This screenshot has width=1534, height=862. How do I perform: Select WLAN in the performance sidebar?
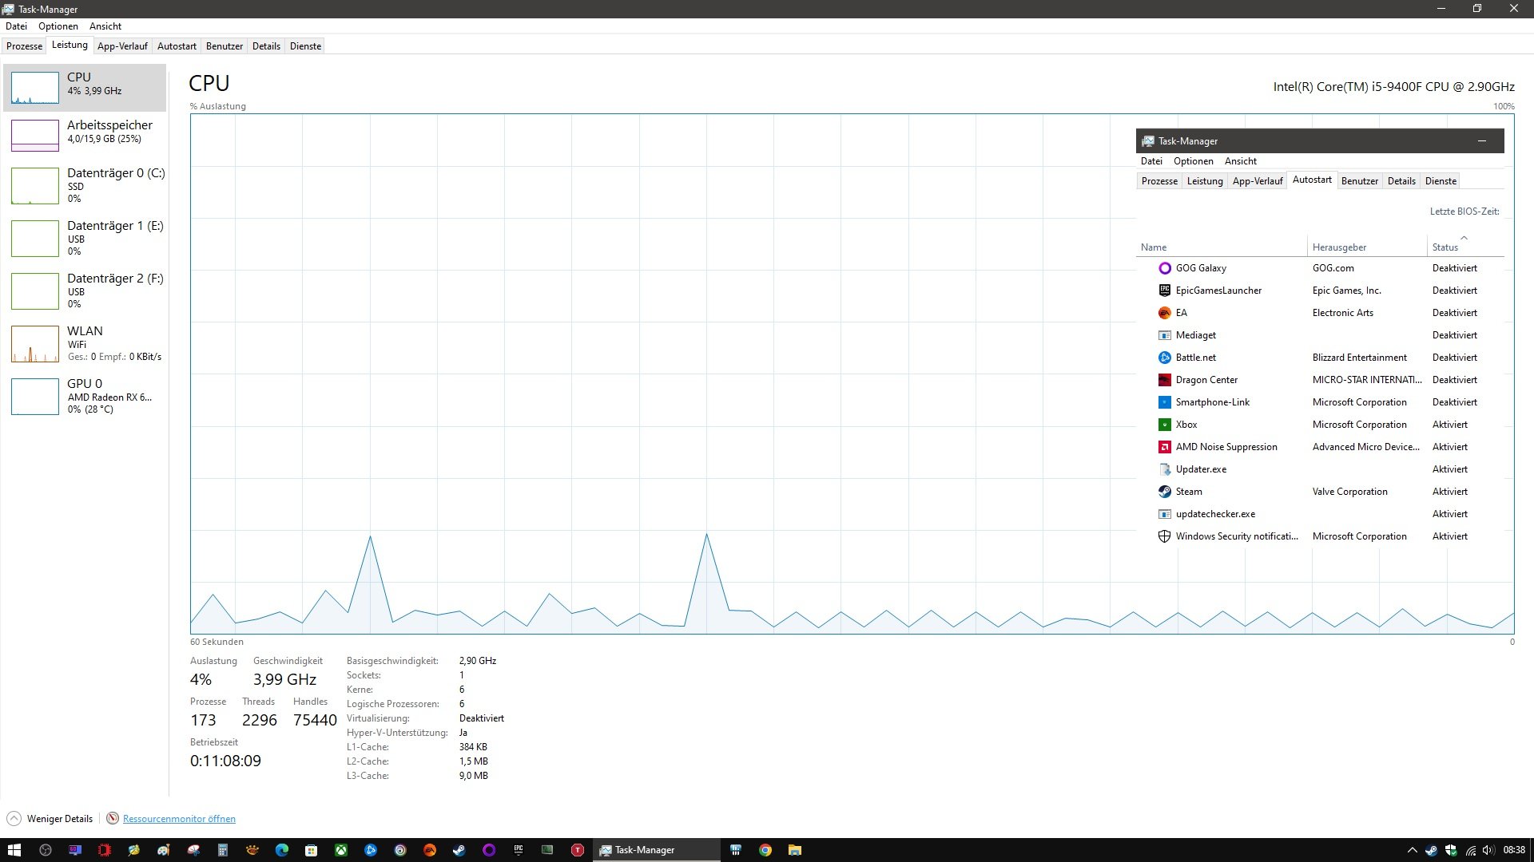click(85, 343)
